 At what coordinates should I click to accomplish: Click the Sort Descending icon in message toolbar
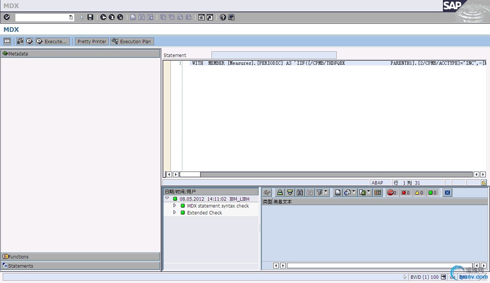(x=290, y=193)
